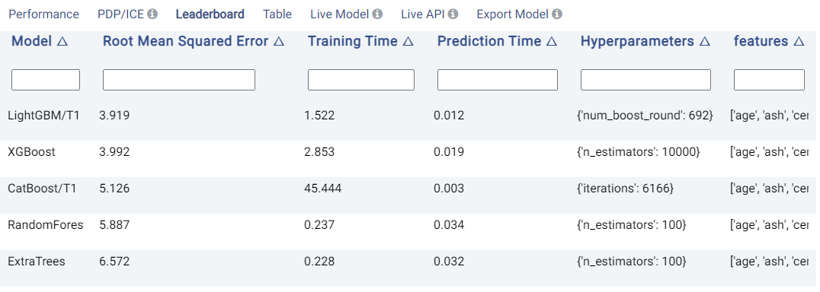This screenshot has height=292, width=820.
Task: Click the Training Time filter field
Action: [x=360, y=80]
